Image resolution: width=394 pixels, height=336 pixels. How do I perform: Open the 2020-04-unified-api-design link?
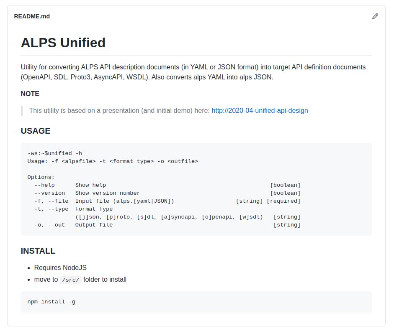click(260, 111)
